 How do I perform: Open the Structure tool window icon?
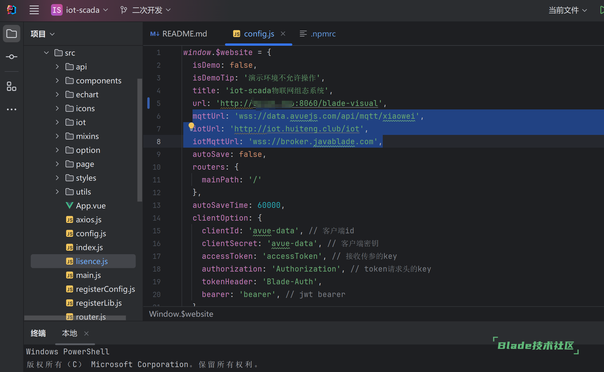point(12,86)
